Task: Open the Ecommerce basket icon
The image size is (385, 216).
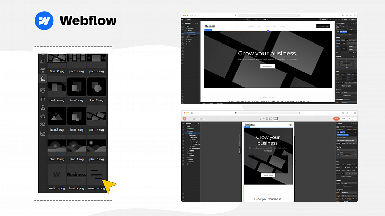Action: (43, 116)
